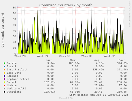Click Insert average value 6.90m
The width and height of the screenshot is (132, 101).
pos(100,66)
